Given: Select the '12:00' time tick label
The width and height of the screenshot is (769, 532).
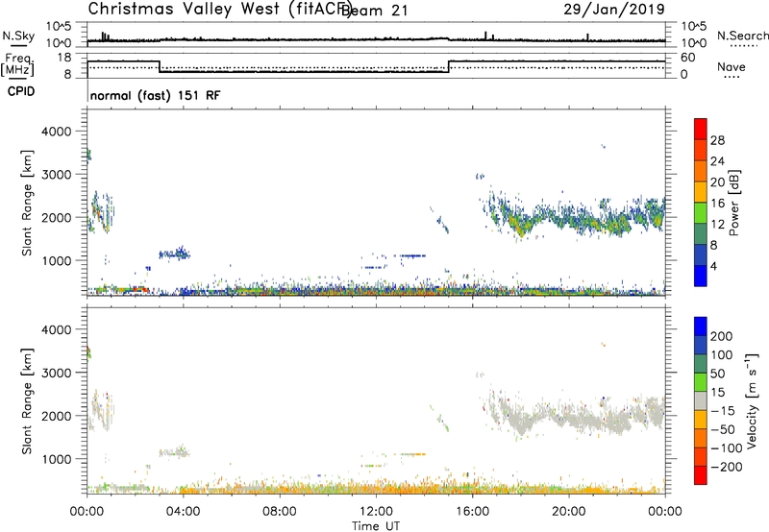Looking at the screenshot, I should tap(376, 512).
